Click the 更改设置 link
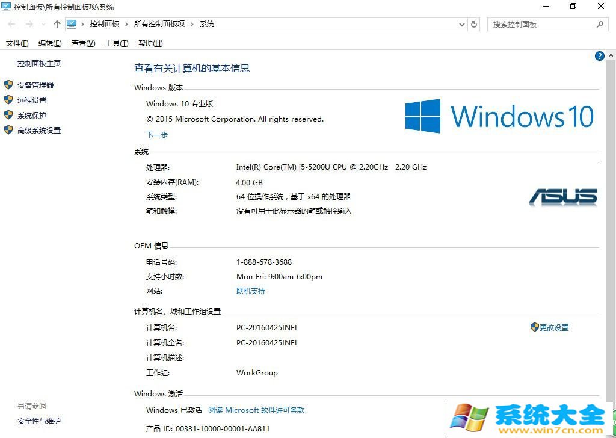This screenshot has height=438, width=616. click(553, 328)
